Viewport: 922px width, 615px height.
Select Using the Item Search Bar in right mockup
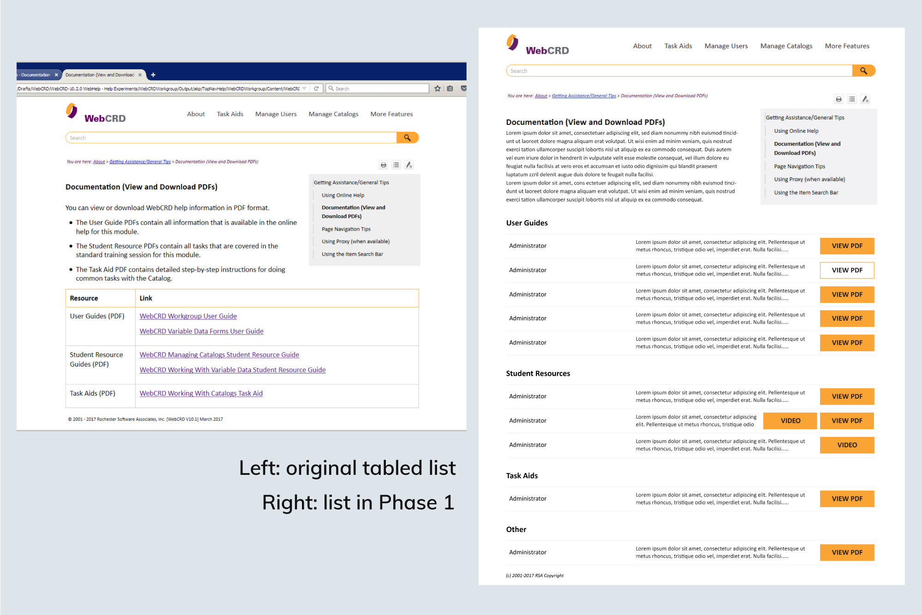806,193
